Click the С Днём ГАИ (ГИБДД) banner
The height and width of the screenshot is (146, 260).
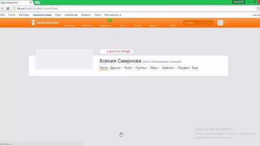coord(117,52)
